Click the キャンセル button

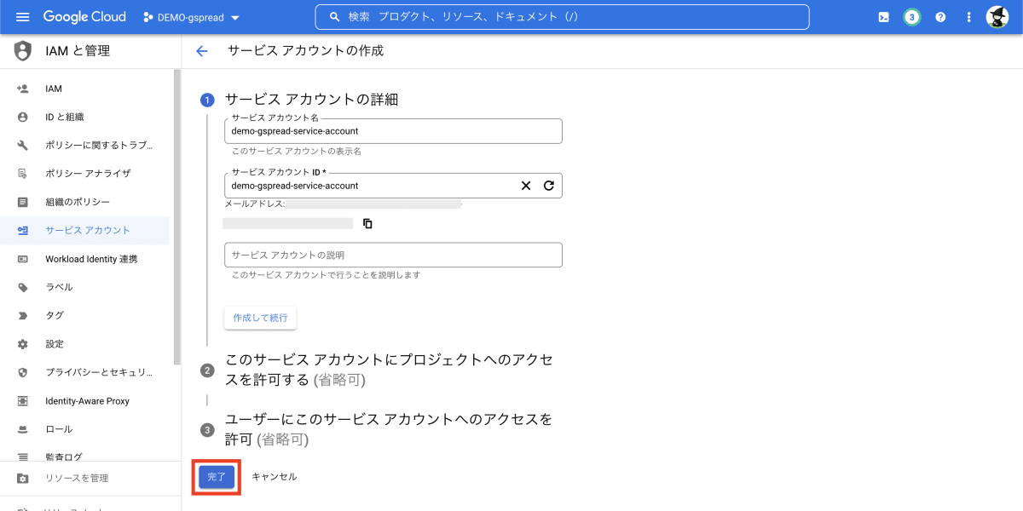(275, 477)
